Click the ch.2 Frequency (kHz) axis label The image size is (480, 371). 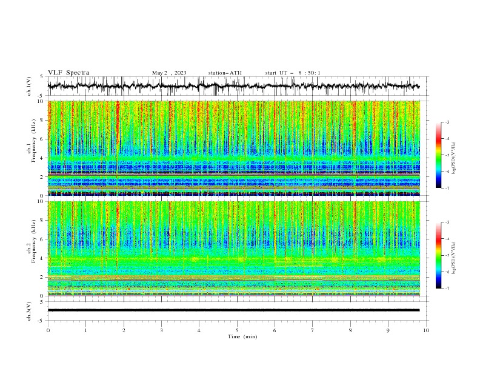(32, 241)
